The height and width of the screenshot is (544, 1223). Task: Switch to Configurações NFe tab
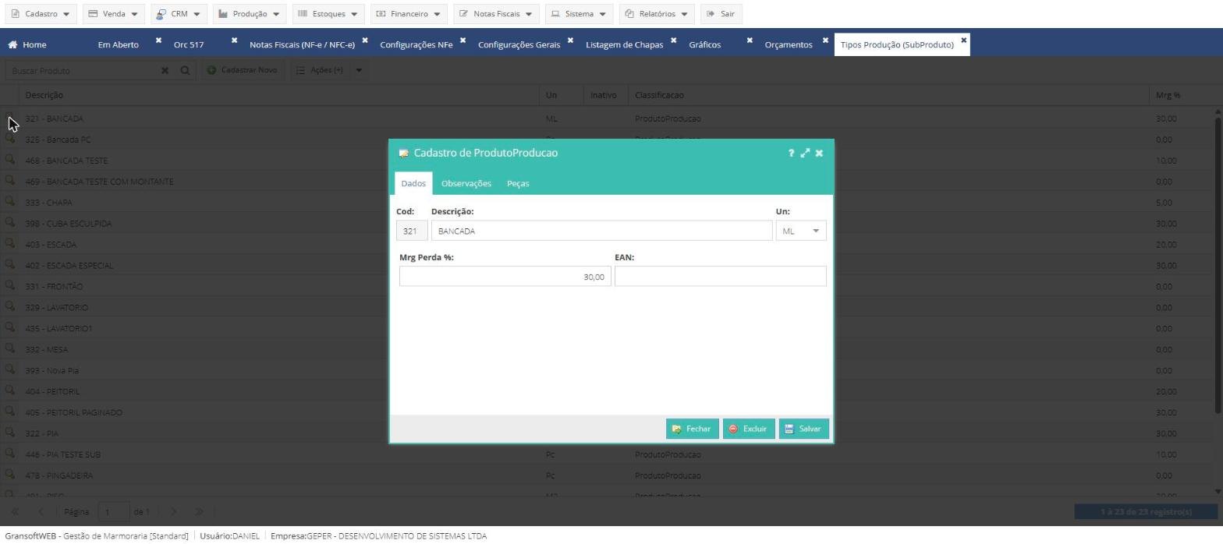416,44
